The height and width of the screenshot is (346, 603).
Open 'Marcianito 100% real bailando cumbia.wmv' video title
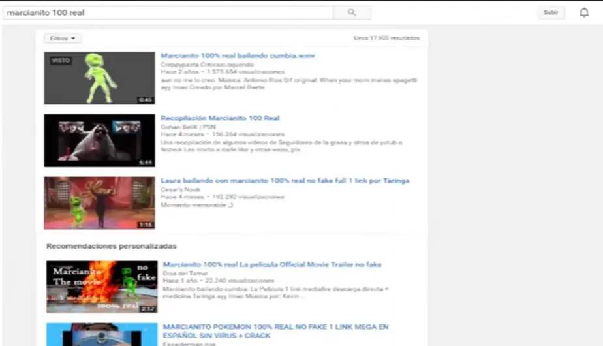(238, 55)
